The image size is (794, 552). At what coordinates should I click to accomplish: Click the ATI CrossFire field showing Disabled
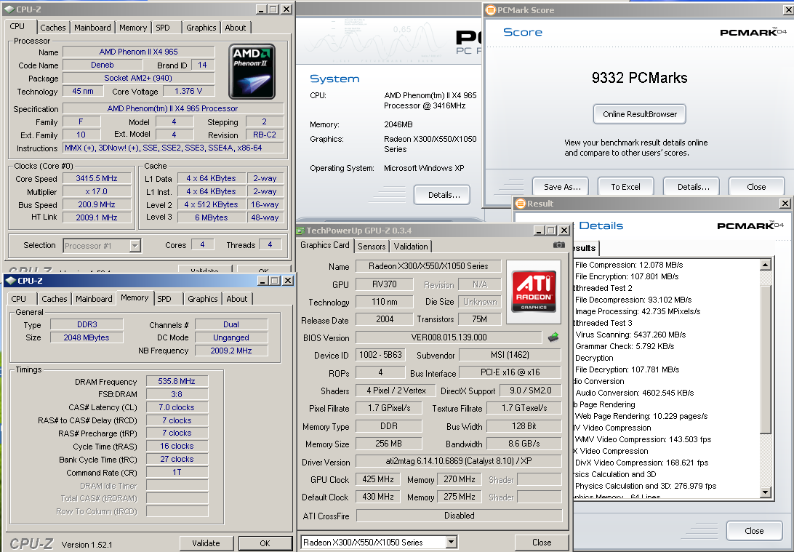click(x=460, y=516)
